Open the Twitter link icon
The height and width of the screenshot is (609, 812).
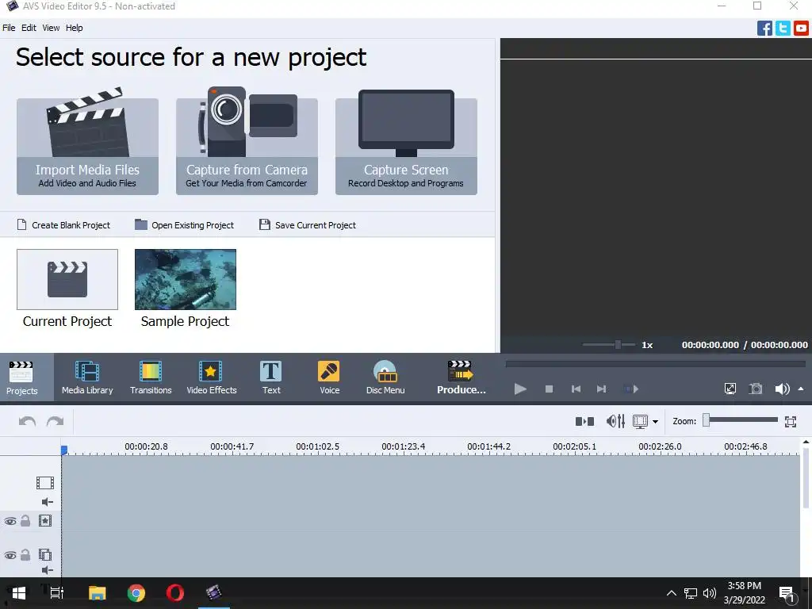tap(783, 28)
